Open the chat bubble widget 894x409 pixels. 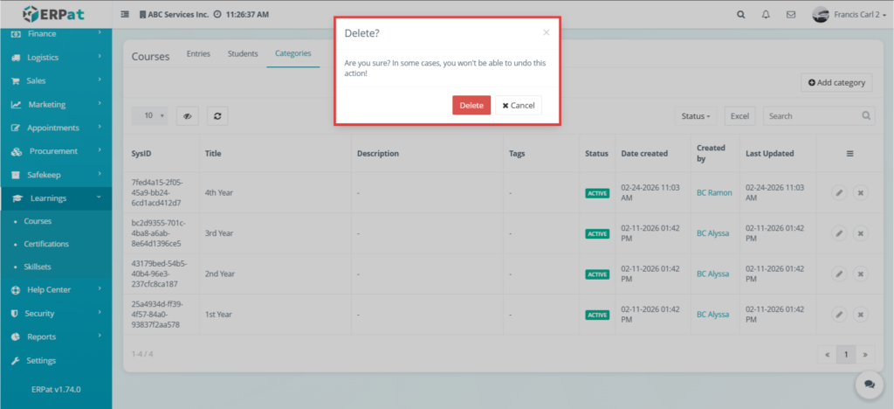point(868,383)
